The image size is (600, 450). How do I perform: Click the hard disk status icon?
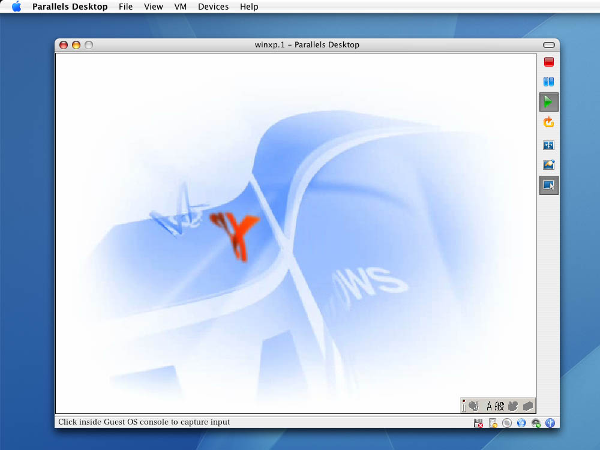(x=493, y=423)
